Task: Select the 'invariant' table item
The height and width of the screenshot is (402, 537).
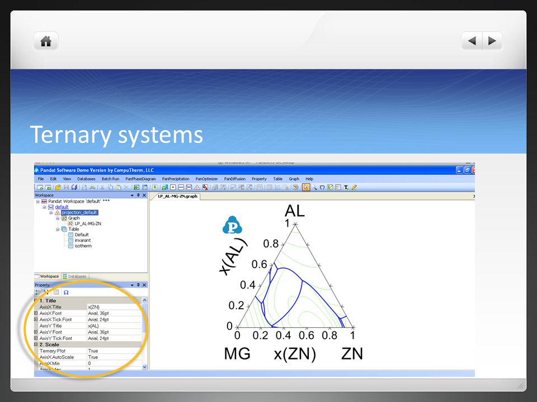Action: click(83, 240)
